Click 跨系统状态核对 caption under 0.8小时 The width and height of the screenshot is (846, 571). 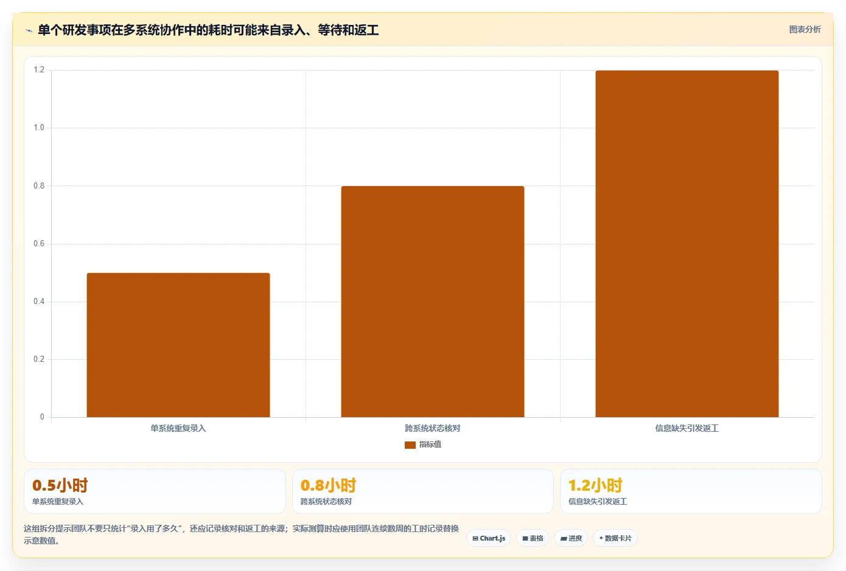326,502
